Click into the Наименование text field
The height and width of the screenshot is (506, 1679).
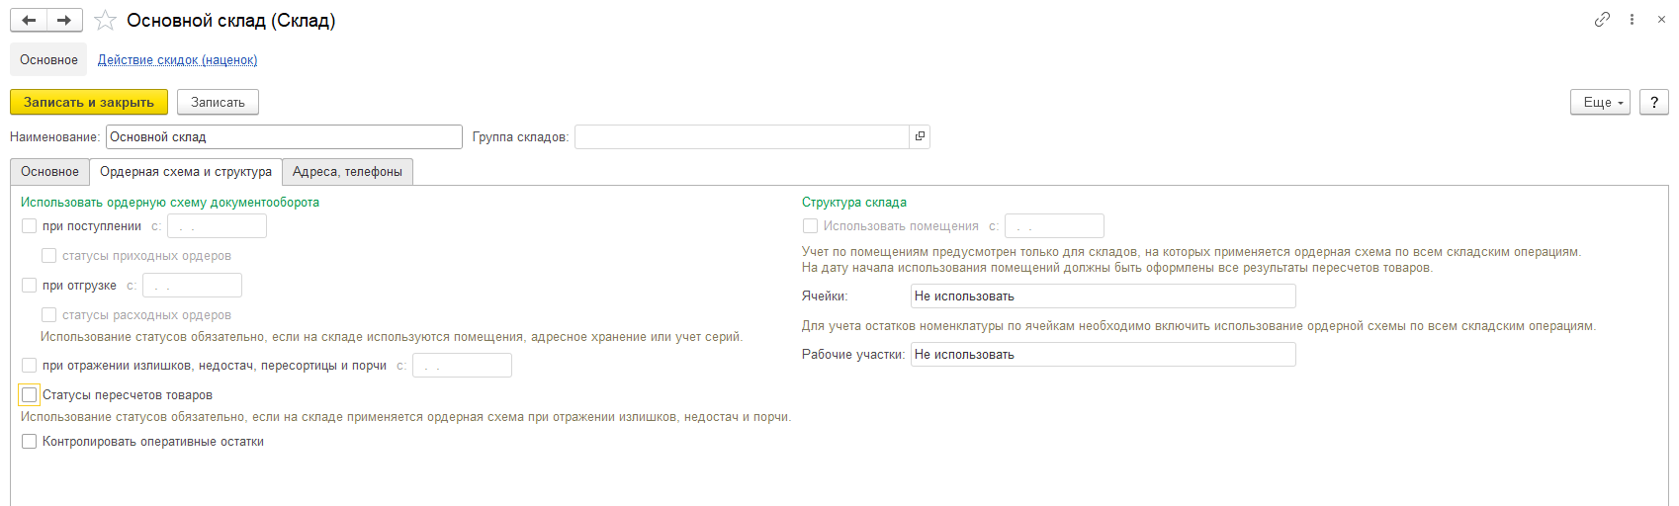tap(284, 136)
